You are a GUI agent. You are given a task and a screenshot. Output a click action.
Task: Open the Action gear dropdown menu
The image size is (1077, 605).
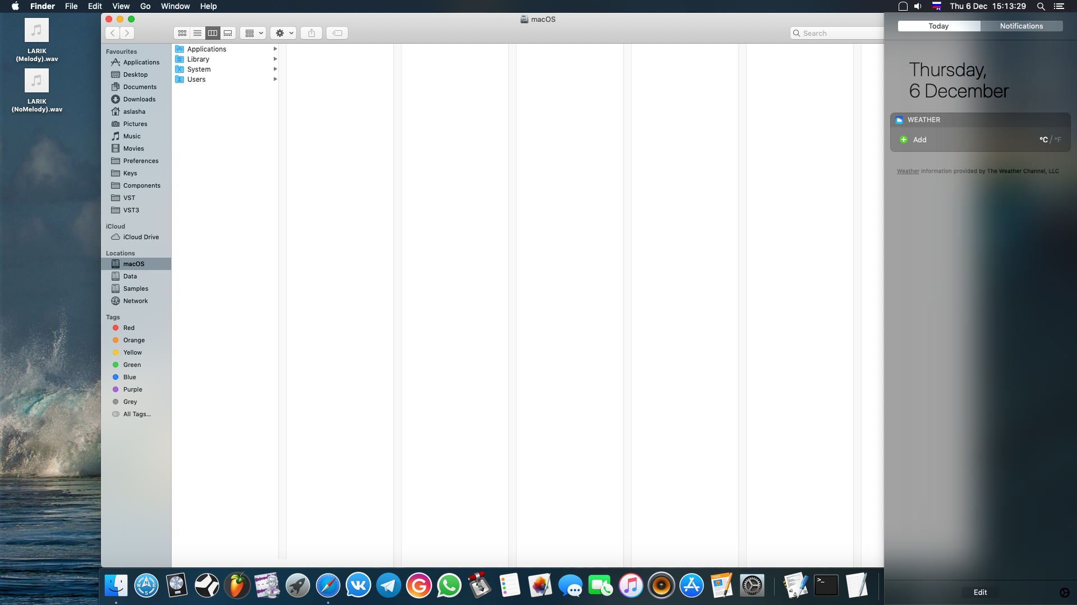(x=283, y=33)
